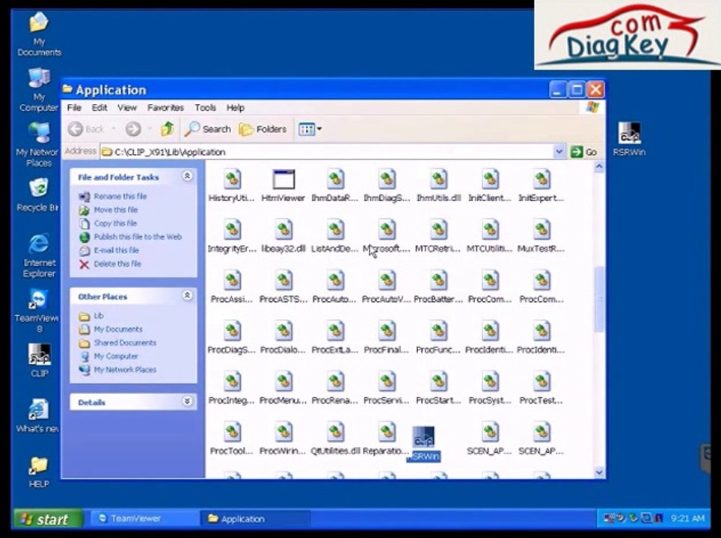Open the Search toolbar button
The image size is (721, 538).
(x=207, y=129)
